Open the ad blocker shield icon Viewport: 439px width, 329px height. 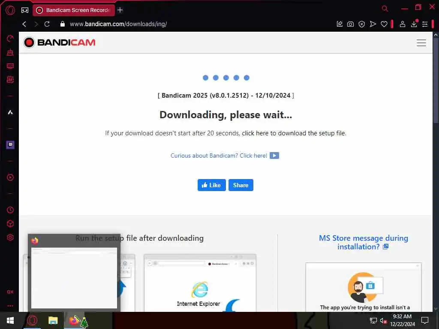(x=362, y=24)
